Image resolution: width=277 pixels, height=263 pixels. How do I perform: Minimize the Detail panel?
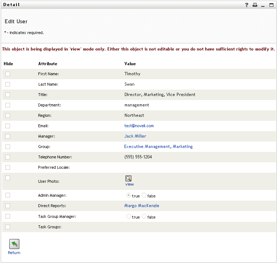pos(263,5)
